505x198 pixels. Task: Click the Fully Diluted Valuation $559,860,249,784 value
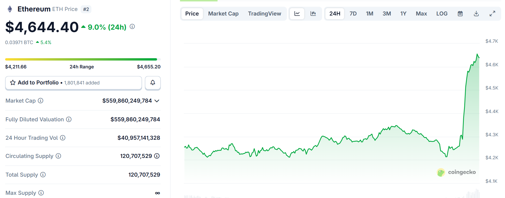click(135, 119)
